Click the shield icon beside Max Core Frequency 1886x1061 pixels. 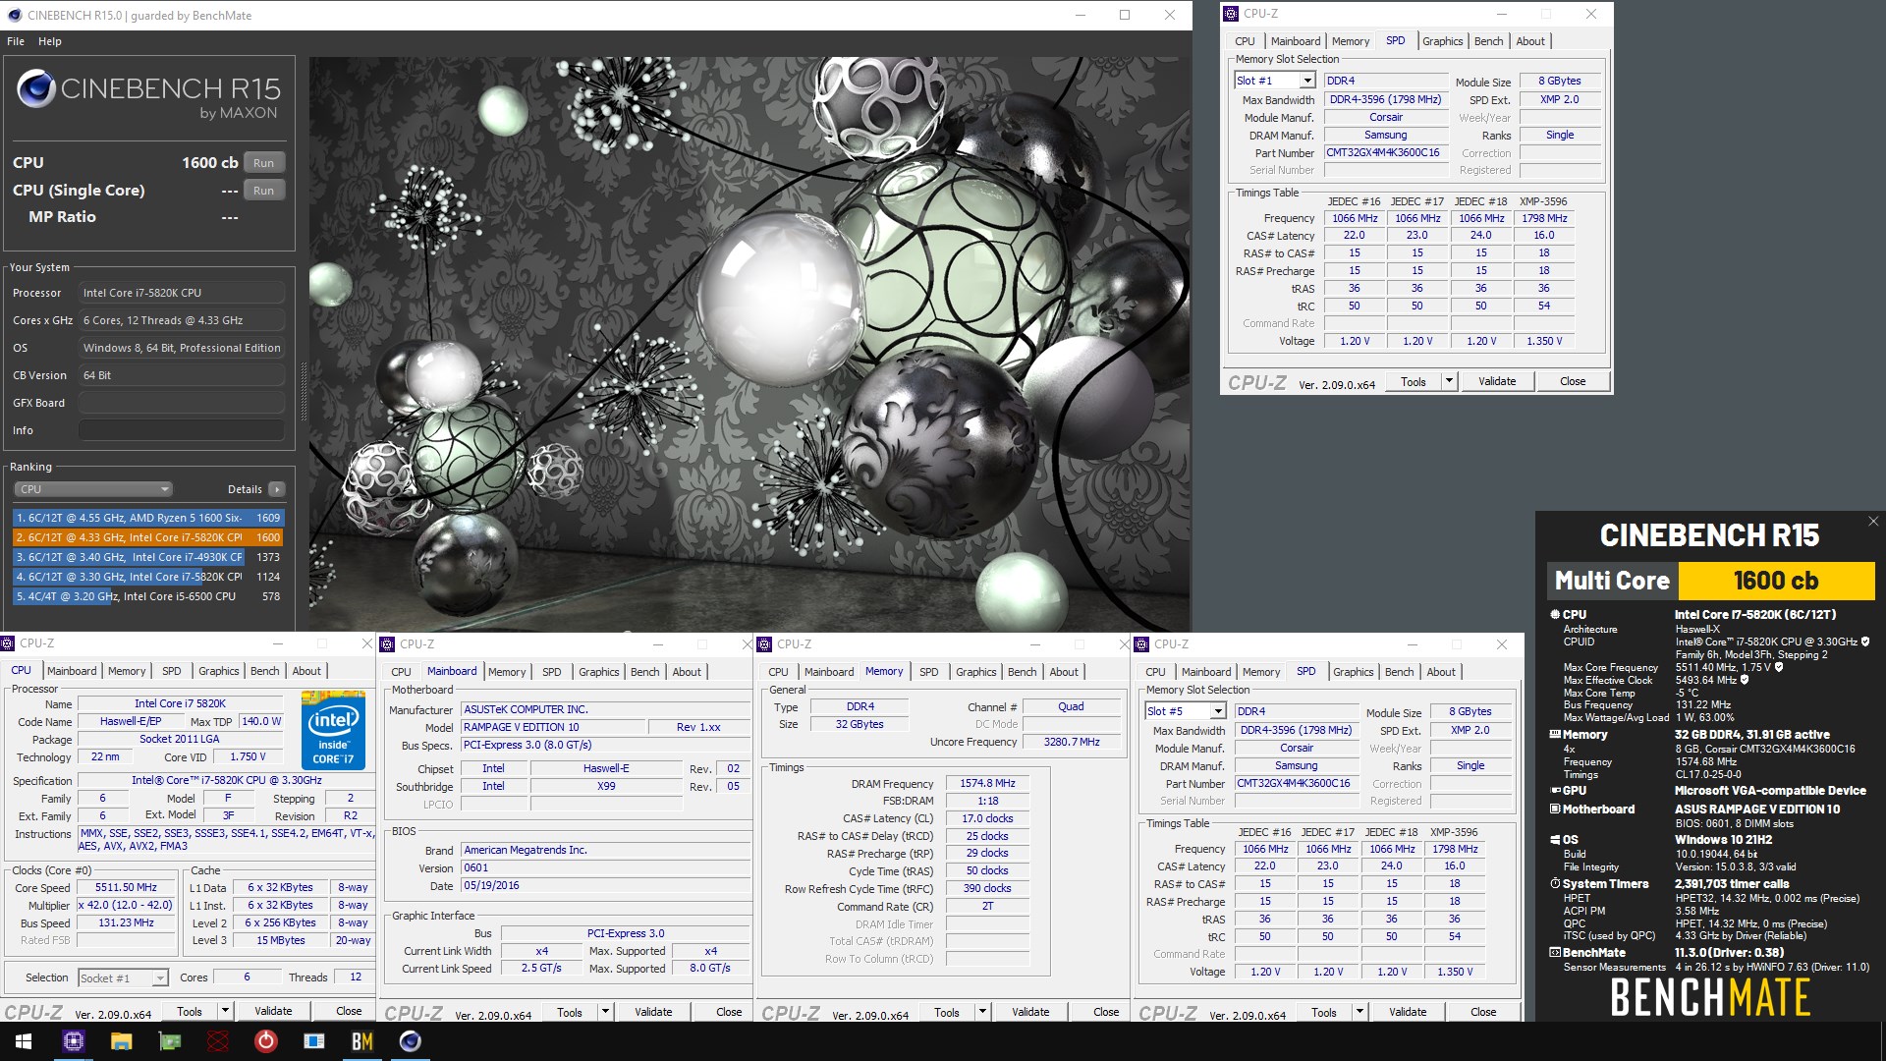[x=1778, y=667]
